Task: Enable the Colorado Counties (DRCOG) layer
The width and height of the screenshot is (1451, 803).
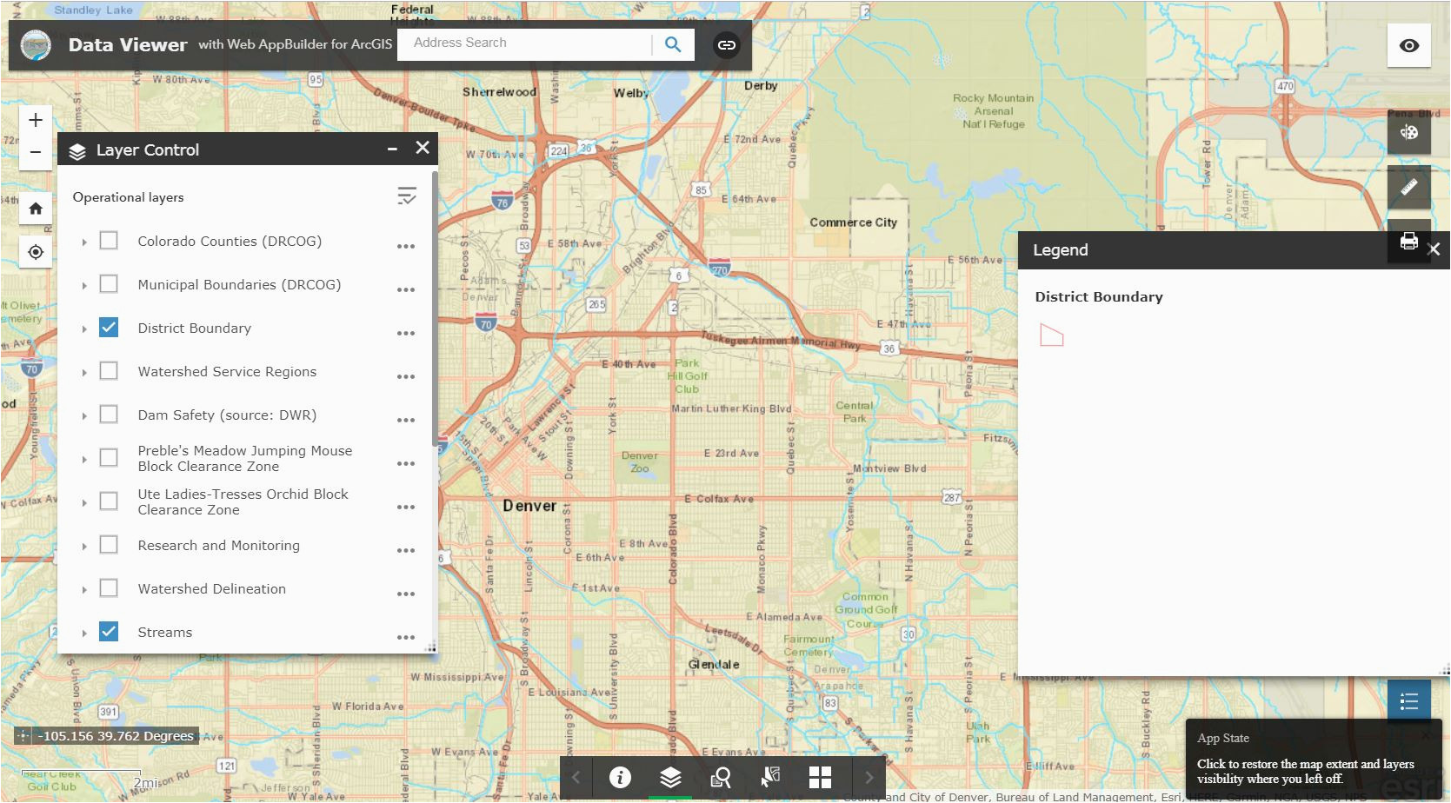Action: point(109,241)
